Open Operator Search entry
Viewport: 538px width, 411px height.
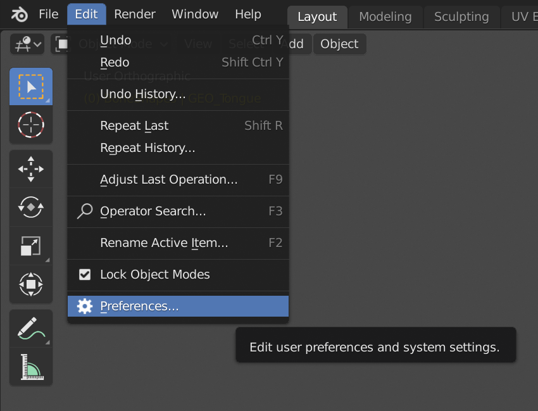click(178, 211)
